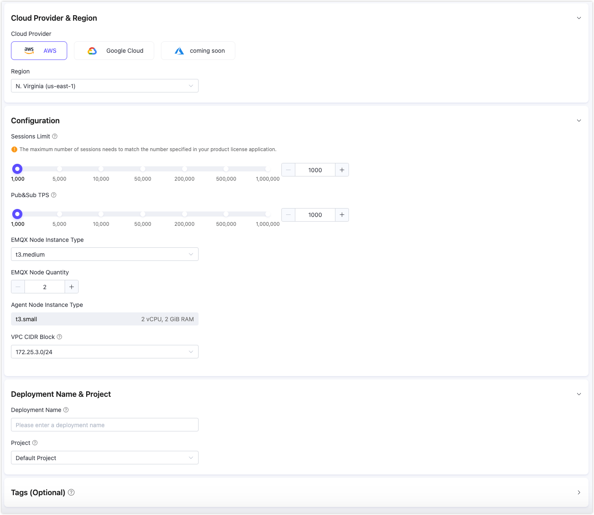Open EMQX Node Instance Type dropdown
Viewport: 594px width, 515px height.
coord(104,255)
